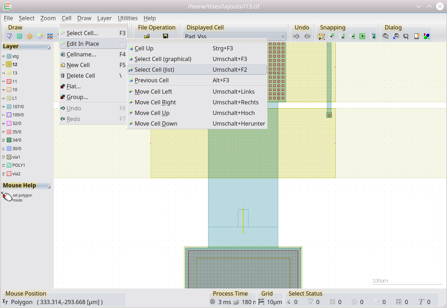Viewport: 447px width, 308px height.
Task: Click the third Dialog toolbar icon
Action: pos(406,36)
